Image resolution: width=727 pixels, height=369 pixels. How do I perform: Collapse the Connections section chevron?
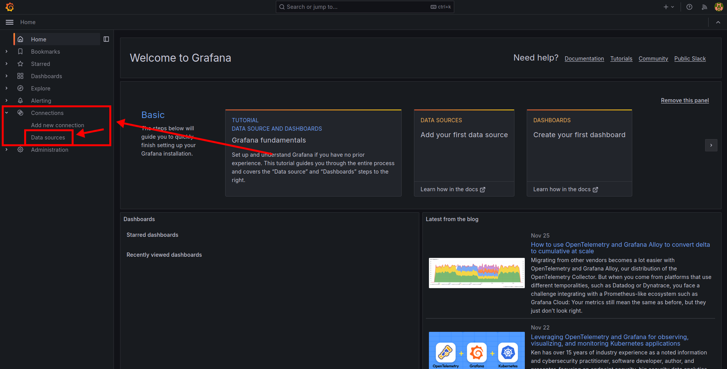pyautogui.click(x=7, y=113)
